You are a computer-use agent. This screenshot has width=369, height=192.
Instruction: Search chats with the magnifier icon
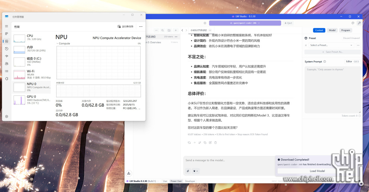pos(162,30)
